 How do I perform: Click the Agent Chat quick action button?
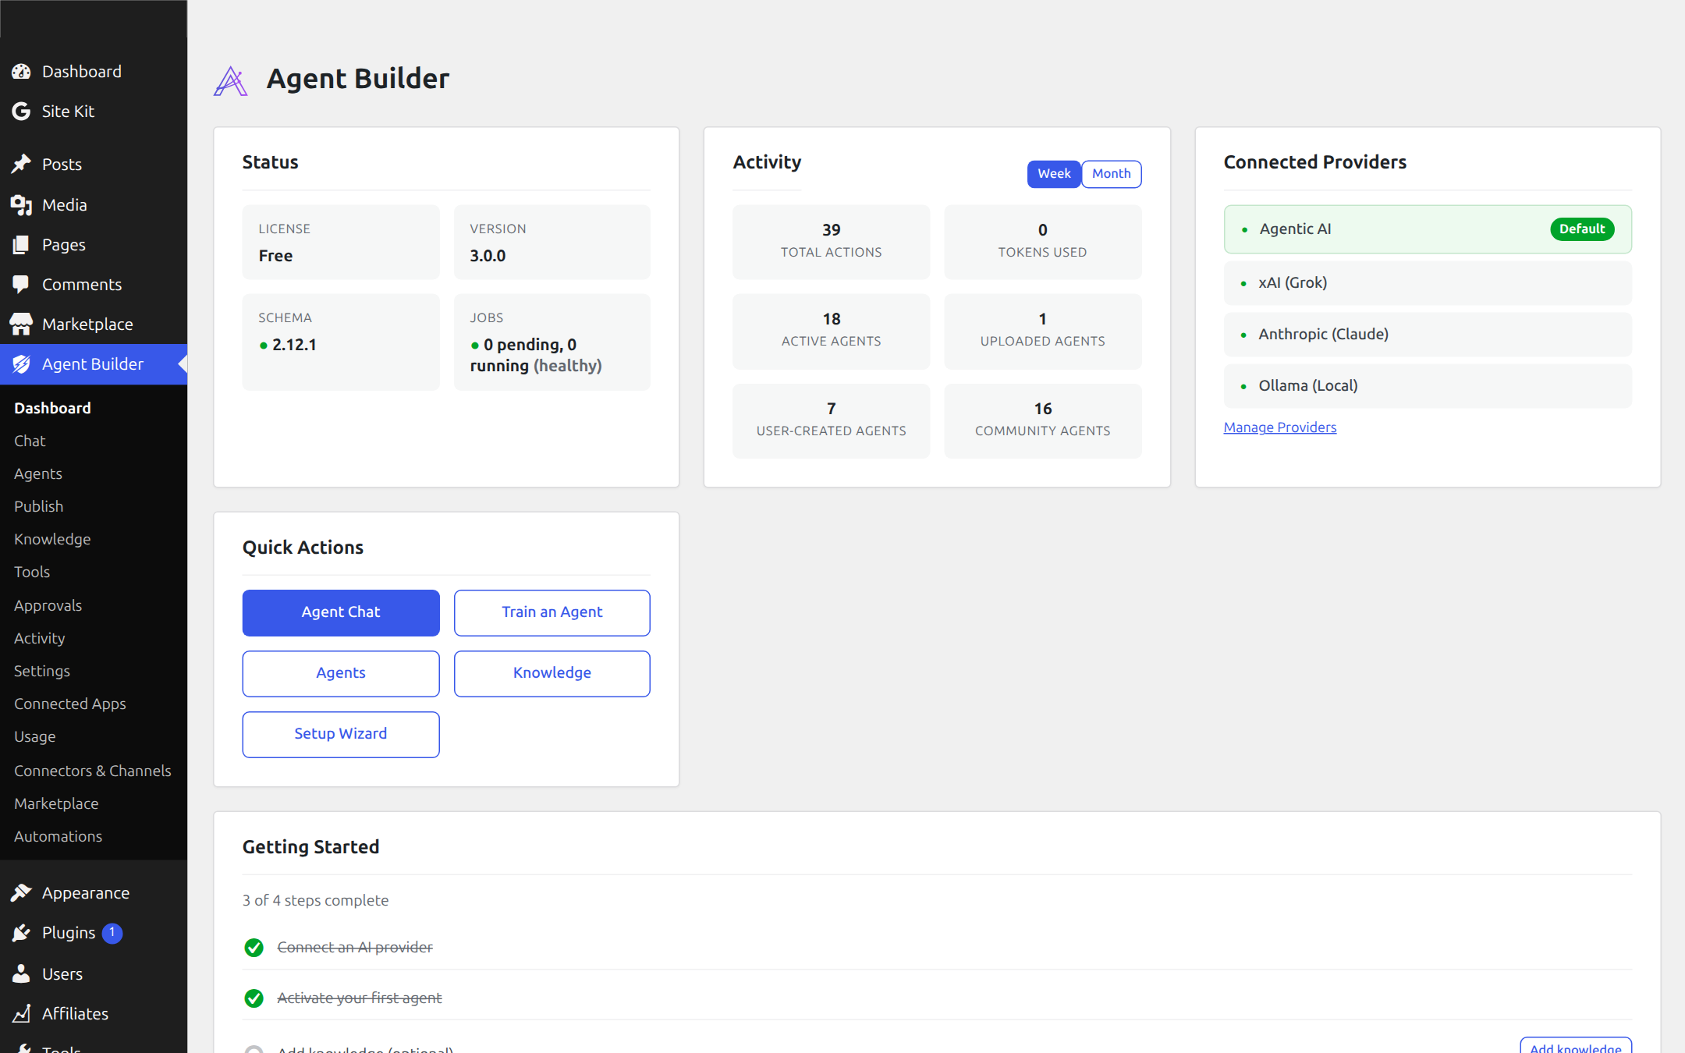click(341, 613)
